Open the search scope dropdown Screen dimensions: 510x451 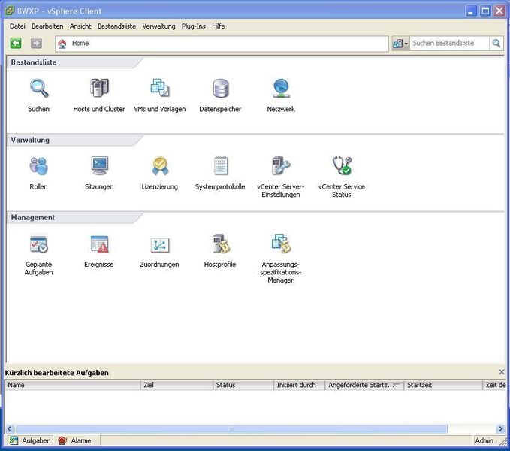(x=400, y=44)
